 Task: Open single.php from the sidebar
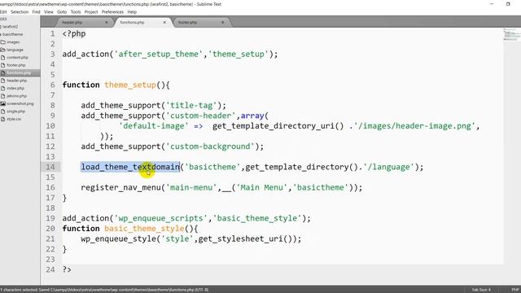click(16, 112)
